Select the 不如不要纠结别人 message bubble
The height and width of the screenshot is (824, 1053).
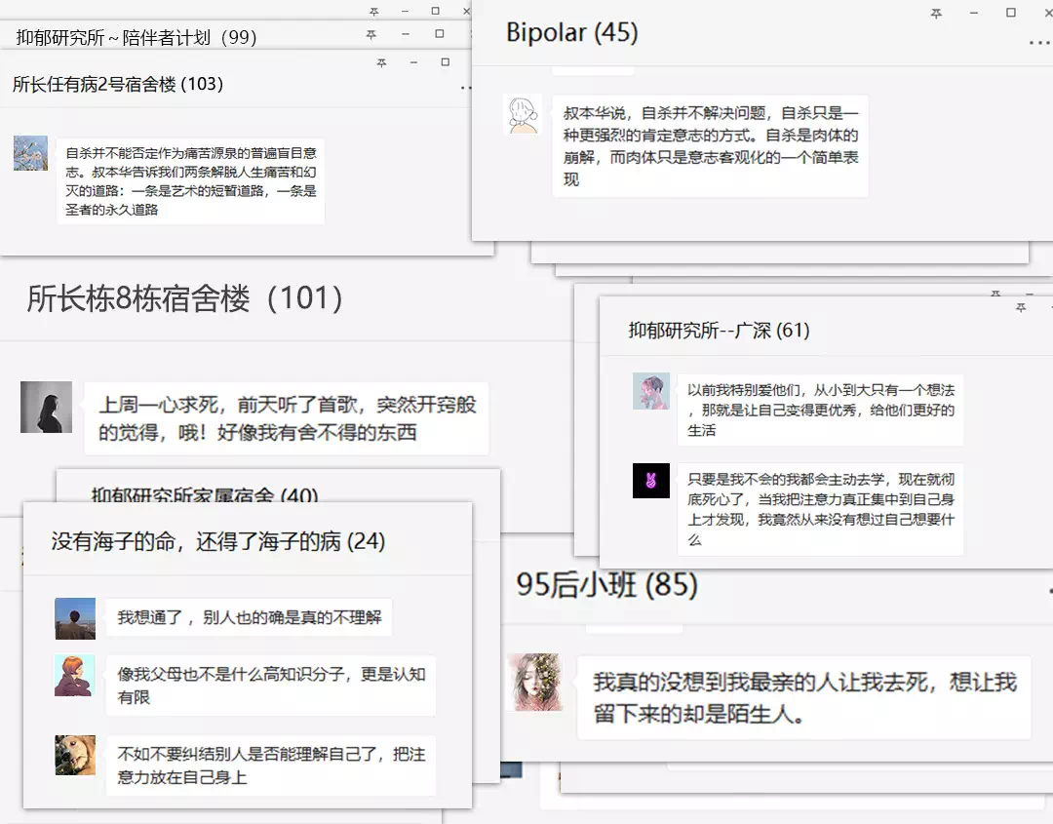tap(271, 765)
